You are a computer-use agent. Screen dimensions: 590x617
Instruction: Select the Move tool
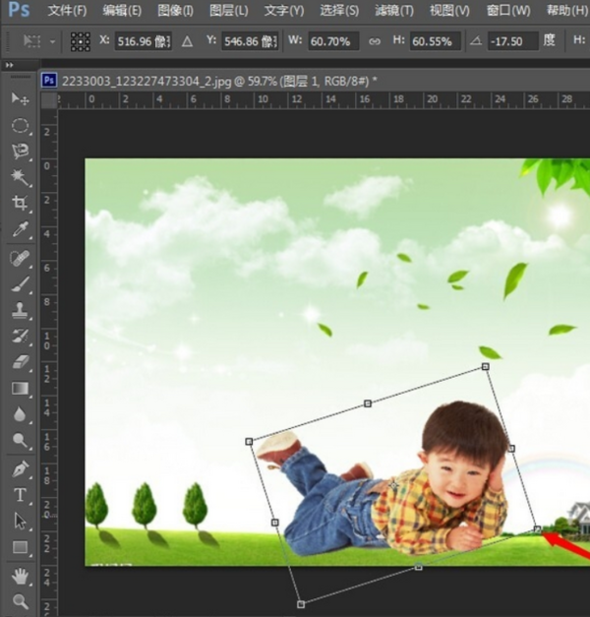click(x=20, y=99)
